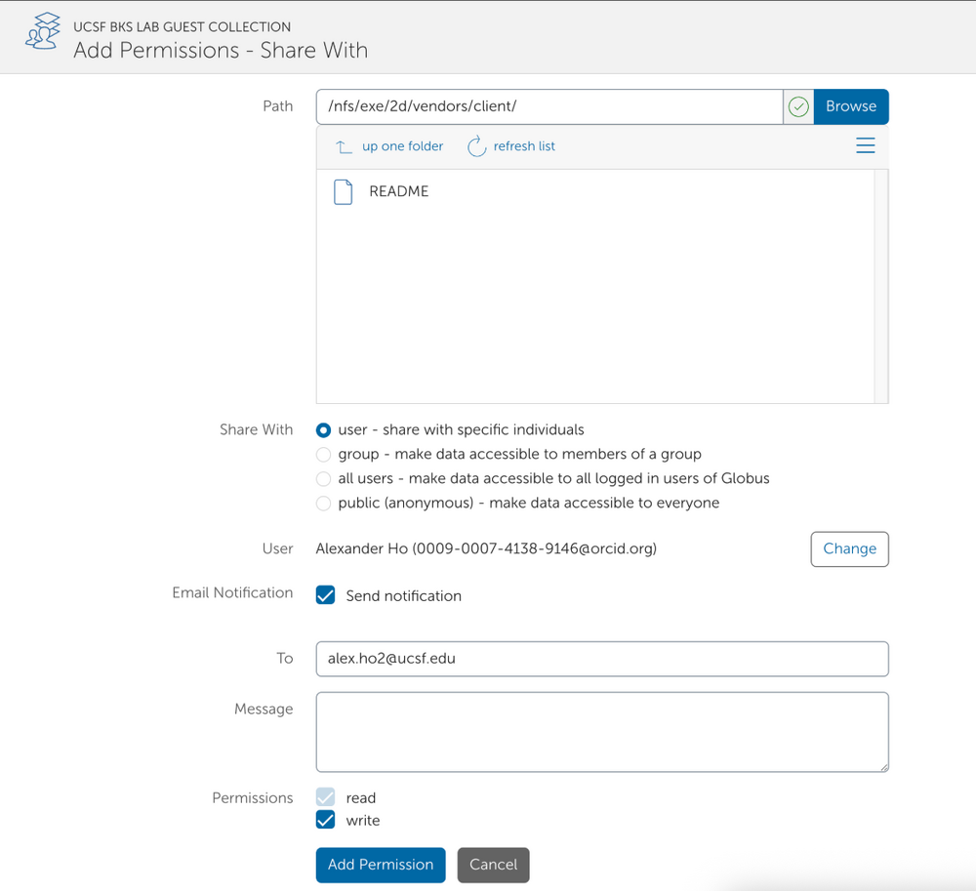Select all users sharing option
This screenshot has height=891, width=976.
pos(323,478)
